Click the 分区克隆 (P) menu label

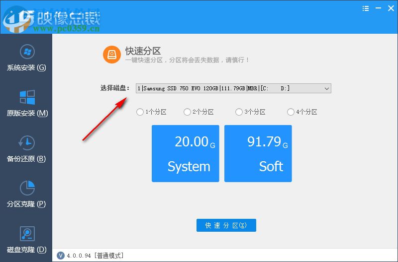pyautogui.click(x=26, y=204)
